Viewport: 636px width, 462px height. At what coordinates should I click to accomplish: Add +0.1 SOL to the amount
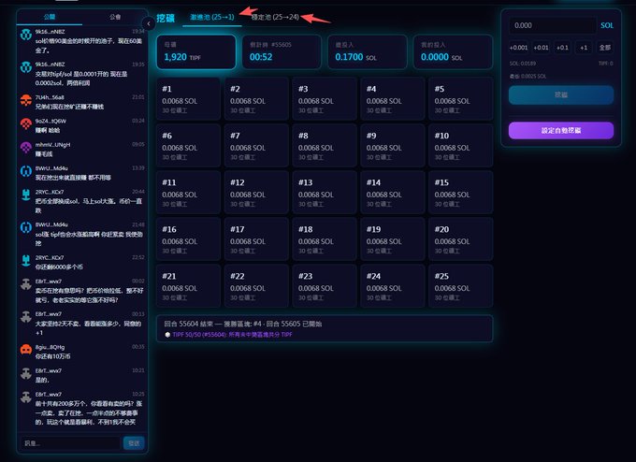pyautogui.click(x=562, y=48)
